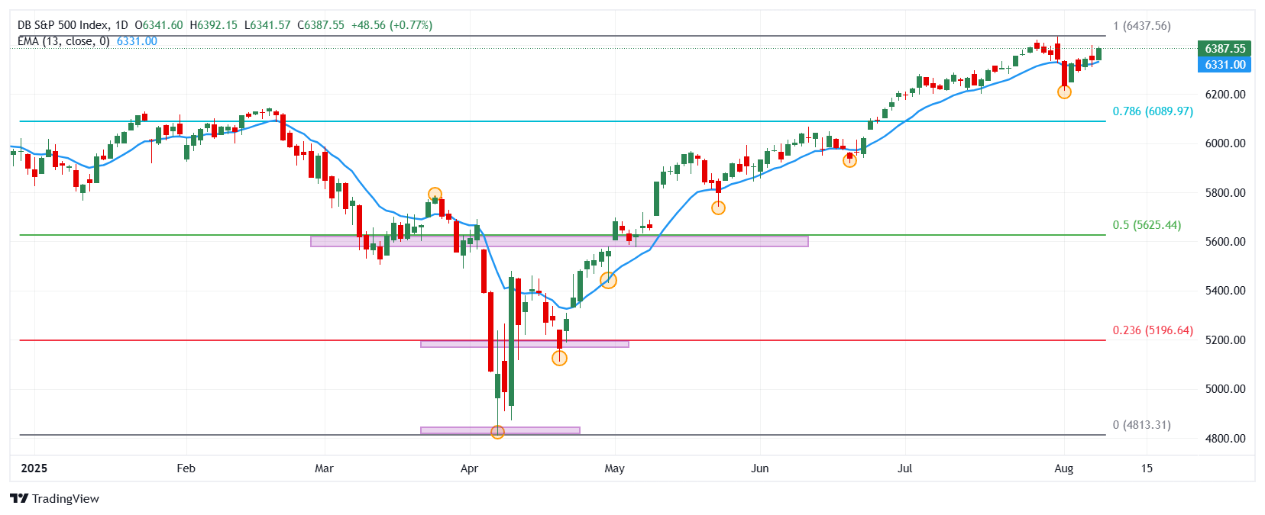Select the open value O6341.60
Image resolution: width=1265 pixels, height=515 pixels.
point(159,25)
